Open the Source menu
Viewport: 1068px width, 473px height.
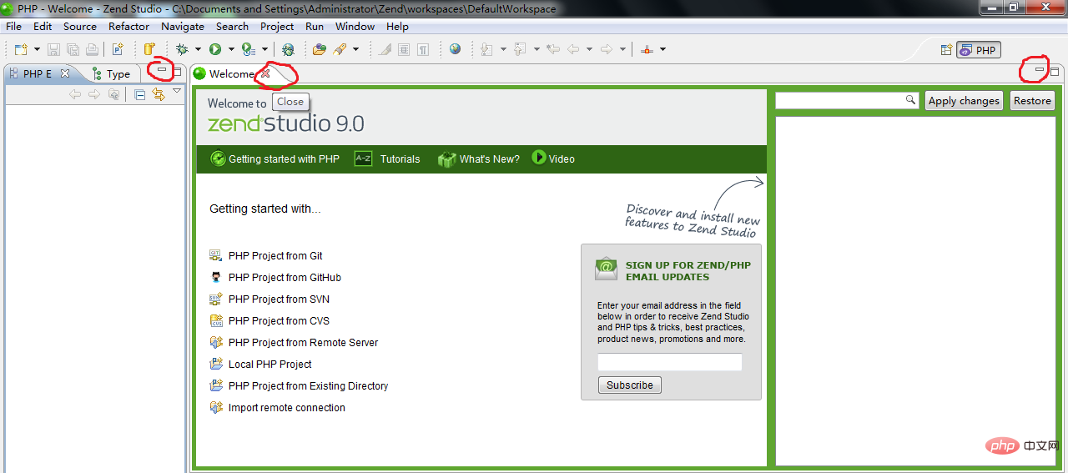click(x=80, y=26)
